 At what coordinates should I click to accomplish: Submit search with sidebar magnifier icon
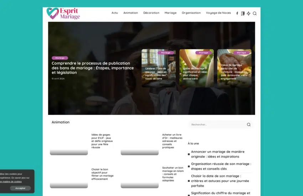(248, 125)
